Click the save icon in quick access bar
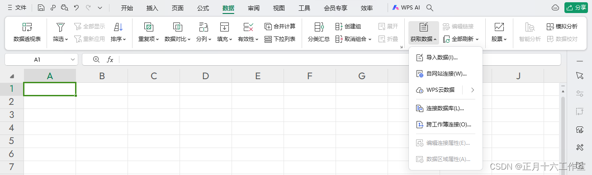This screenshot has height=175, width=592. coord(41,8)
